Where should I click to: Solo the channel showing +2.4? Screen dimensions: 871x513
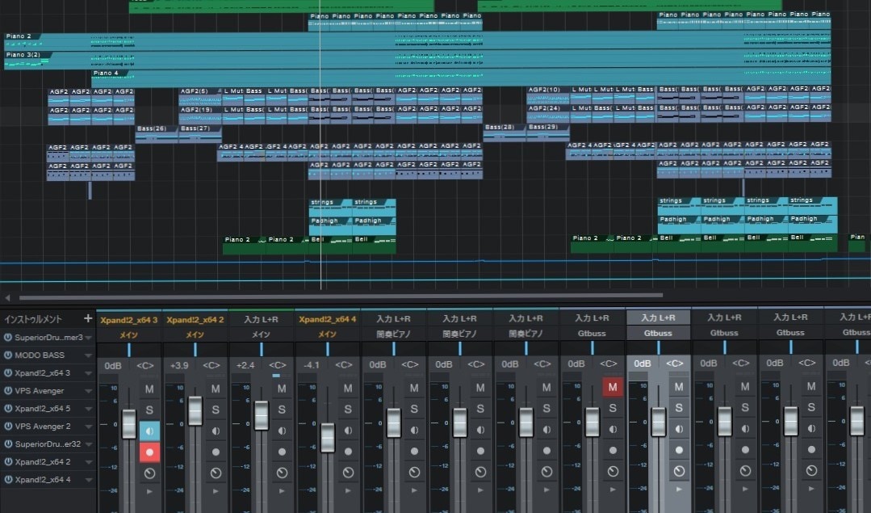(282, 410)
